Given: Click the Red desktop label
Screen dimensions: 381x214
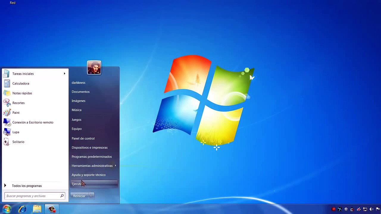Looking at the screenshot, I should [x=13, y=3].
